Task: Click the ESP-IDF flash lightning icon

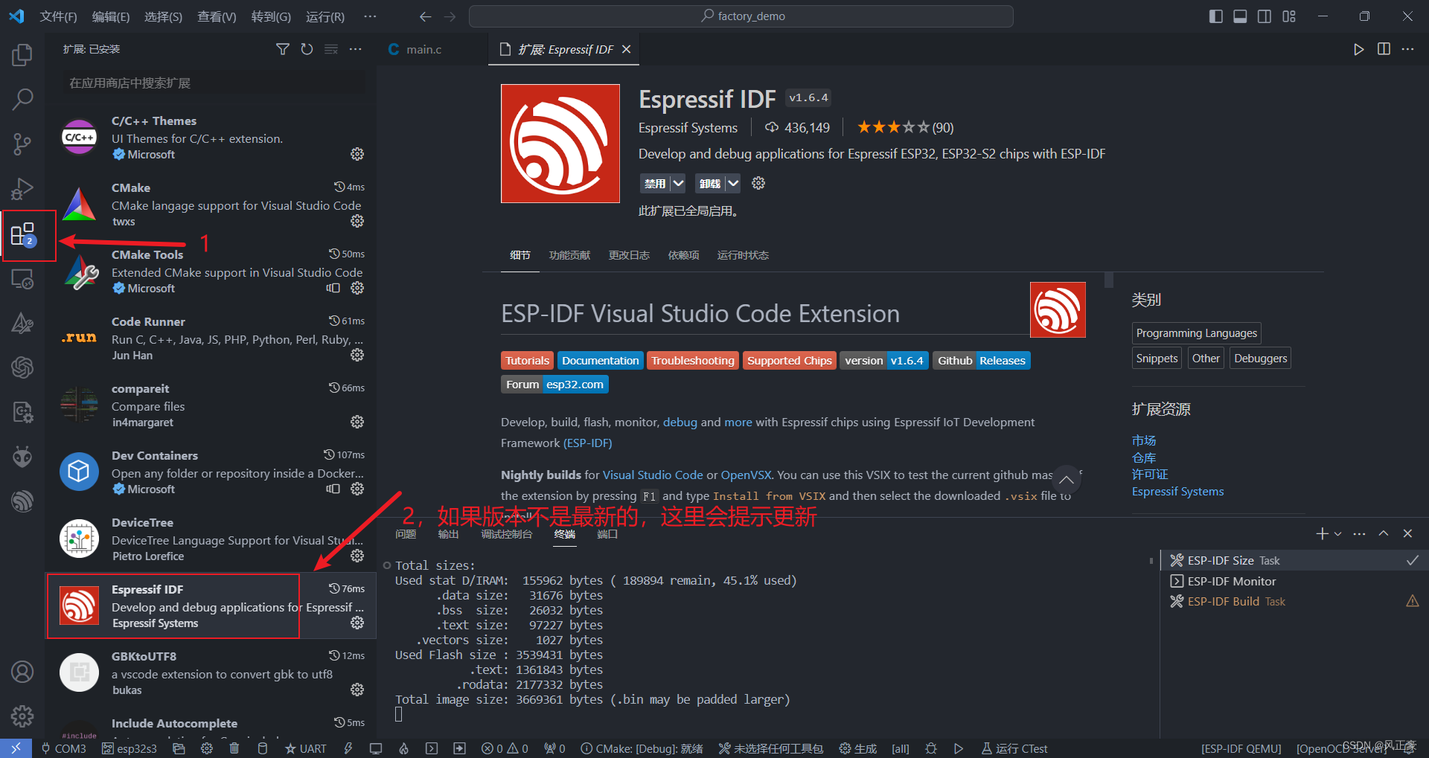Action: pos(348,748)
